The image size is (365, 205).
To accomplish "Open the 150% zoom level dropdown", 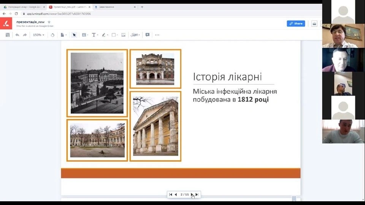I will coord(38,35).
